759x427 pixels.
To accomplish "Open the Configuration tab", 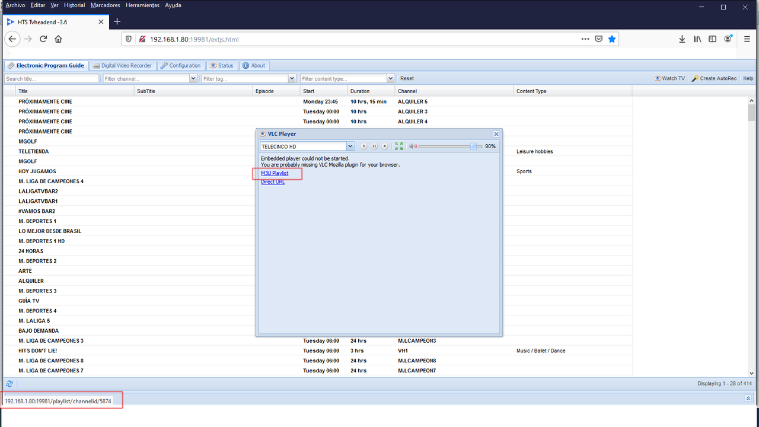I will pyautogui.click(x=181, y=65).
